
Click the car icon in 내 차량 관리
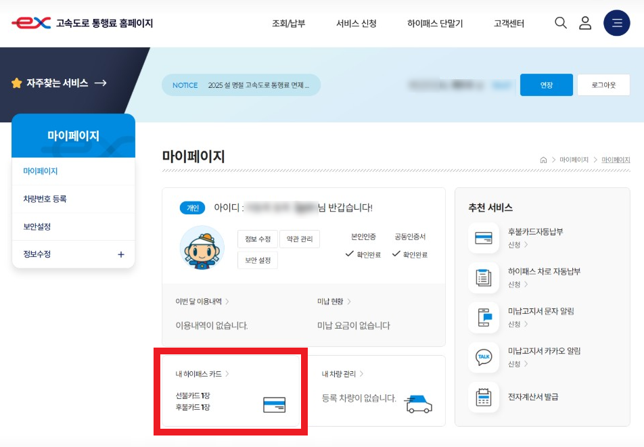420,402
